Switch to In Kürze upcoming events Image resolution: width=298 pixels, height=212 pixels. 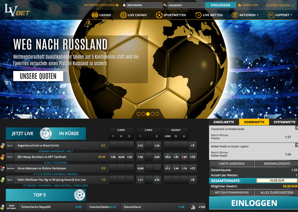(x=69, y=133)
